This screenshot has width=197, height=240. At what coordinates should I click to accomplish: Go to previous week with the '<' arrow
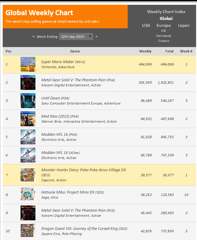33,36
